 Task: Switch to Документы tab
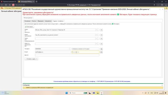point(48,21)
